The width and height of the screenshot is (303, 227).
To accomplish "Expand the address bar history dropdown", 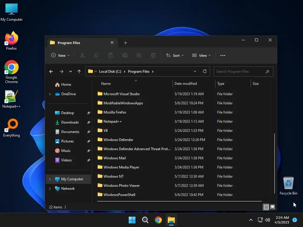I will (195, 72).
